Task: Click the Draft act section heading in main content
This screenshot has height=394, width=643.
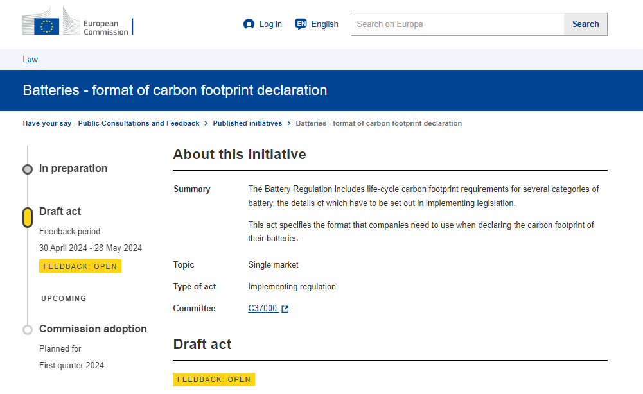Action: [x=202, y=345]
